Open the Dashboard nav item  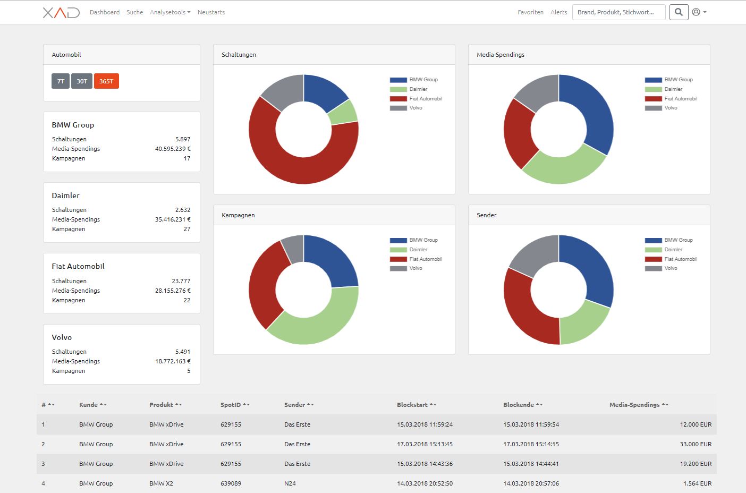point(105,12)
